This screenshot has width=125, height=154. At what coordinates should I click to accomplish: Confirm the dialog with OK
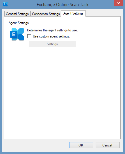point(81,145)
